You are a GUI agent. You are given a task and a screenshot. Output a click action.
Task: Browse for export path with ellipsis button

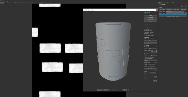[x=186, y=13]
